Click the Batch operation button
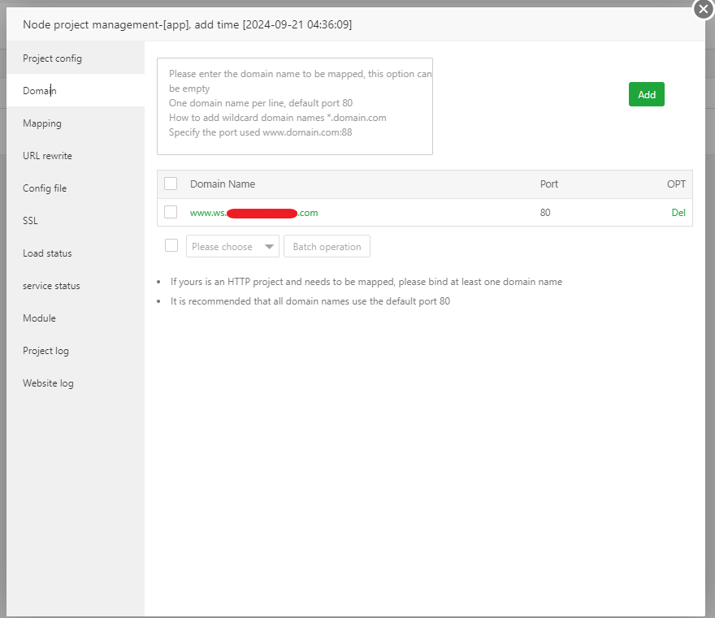This screenshot has height=618, width=715. point(327,247)
